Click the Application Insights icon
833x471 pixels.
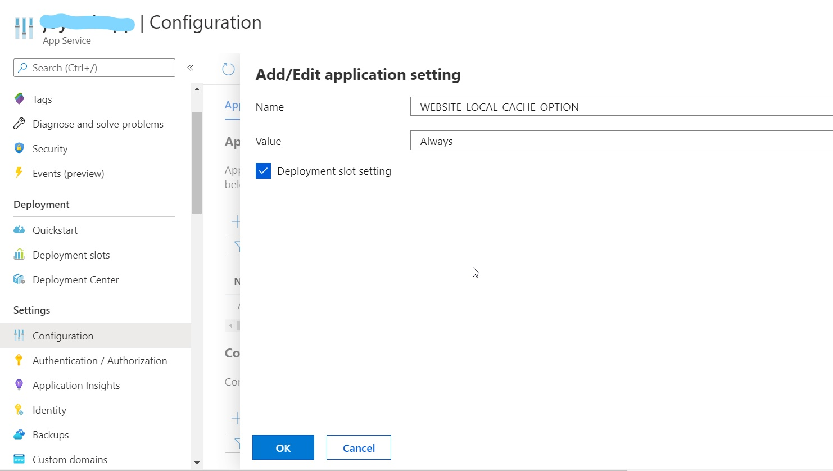coord(19,385)
